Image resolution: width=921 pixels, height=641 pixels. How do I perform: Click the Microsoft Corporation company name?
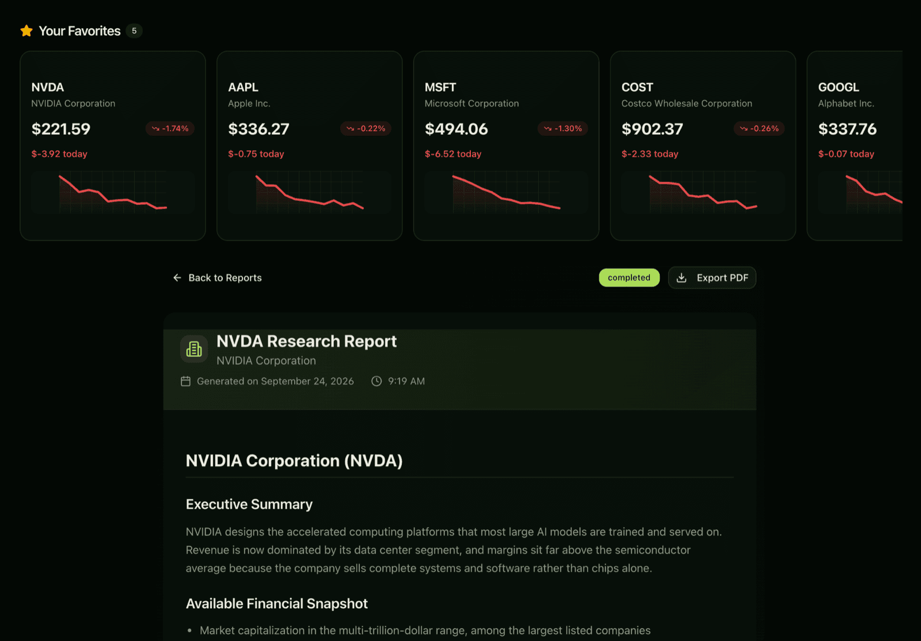472,104
